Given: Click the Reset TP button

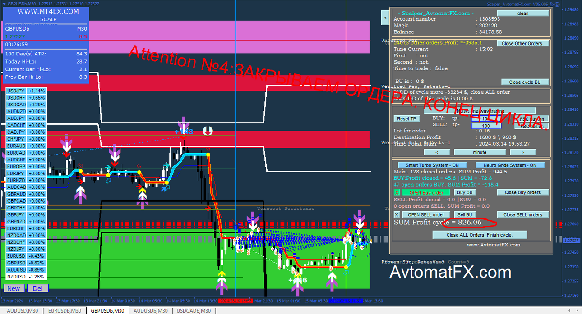Looking at the screenshot, I should pyautogui.click(x=406, y=119).
